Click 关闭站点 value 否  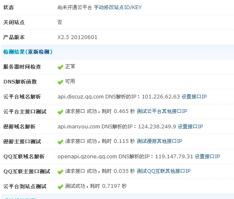[60, 22]
